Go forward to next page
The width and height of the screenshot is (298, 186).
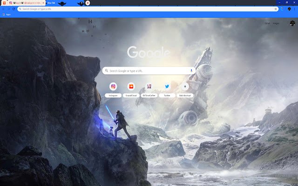[8, 9]
